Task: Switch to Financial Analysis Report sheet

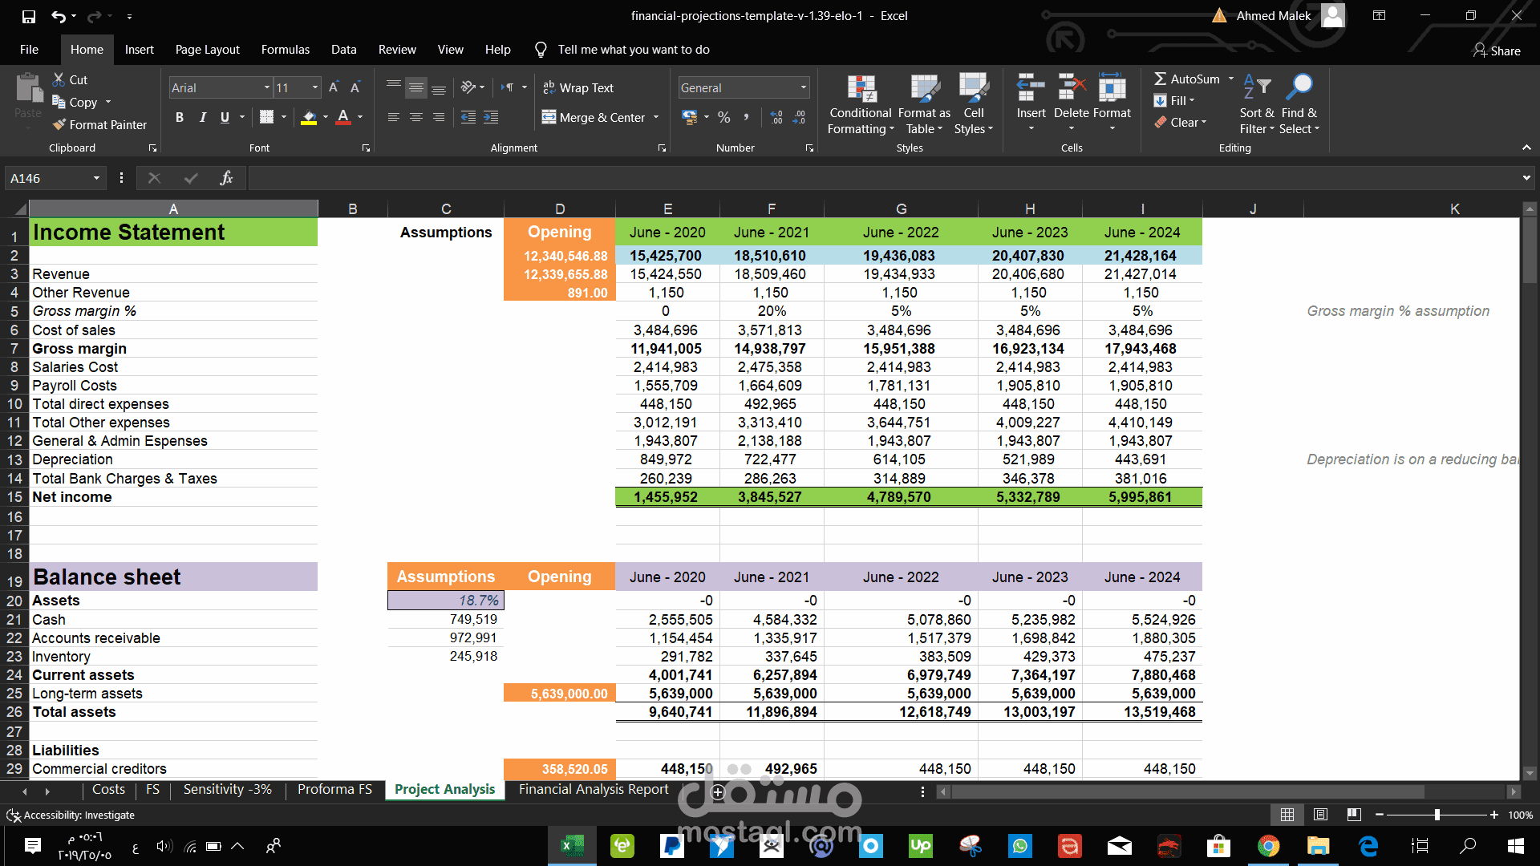Action: (x=593, y=789)
